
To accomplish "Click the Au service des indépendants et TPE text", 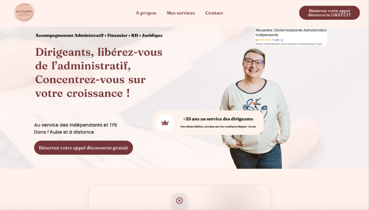I will (76, 125).
